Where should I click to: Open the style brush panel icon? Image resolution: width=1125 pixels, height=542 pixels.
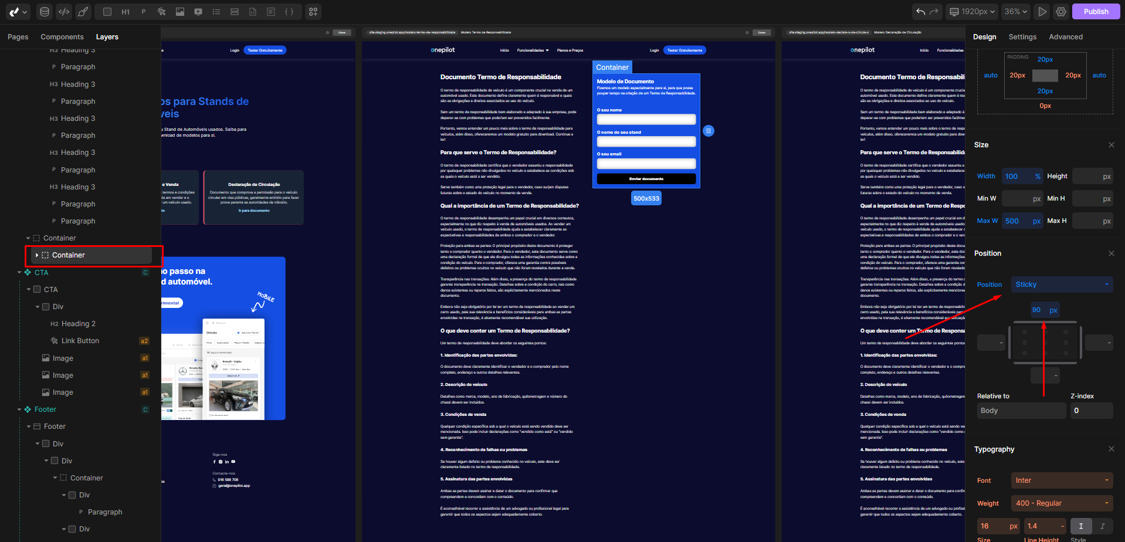[83, 12]
